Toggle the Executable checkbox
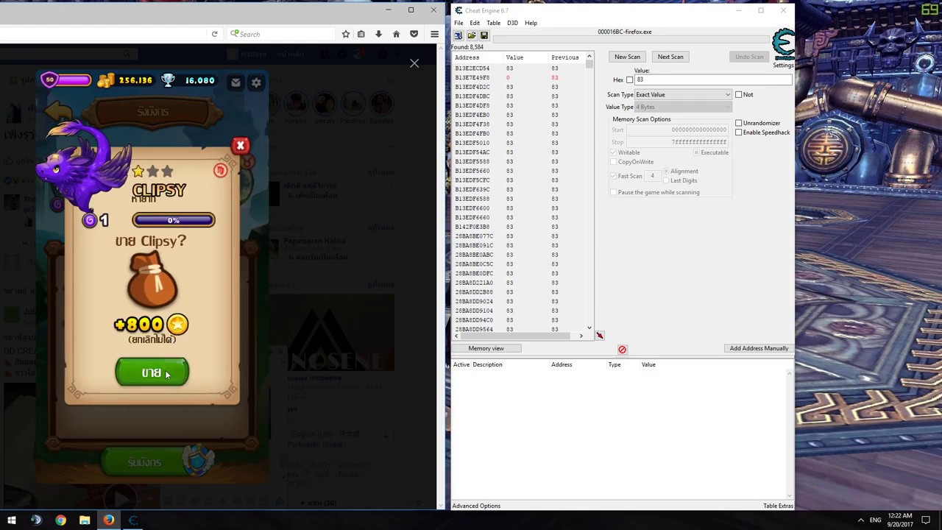This screenshot has height=530, width=942. pos(696,152)
